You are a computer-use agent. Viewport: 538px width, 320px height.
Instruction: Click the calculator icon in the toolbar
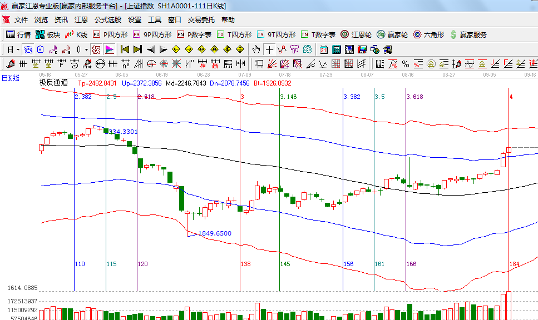pos(336,49)
